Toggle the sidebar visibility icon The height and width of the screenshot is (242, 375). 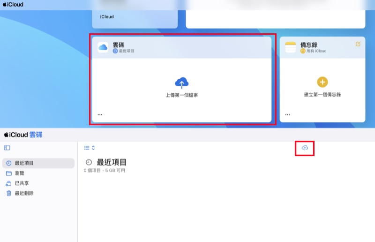7,148
